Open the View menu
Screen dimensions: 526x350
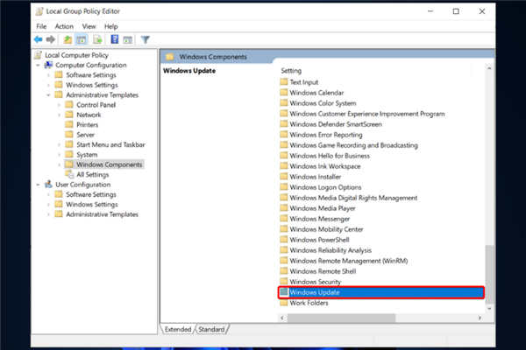coord(89,26)
